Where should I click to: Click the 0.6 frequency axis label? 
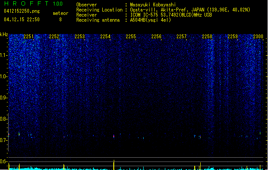click(4, 161)
